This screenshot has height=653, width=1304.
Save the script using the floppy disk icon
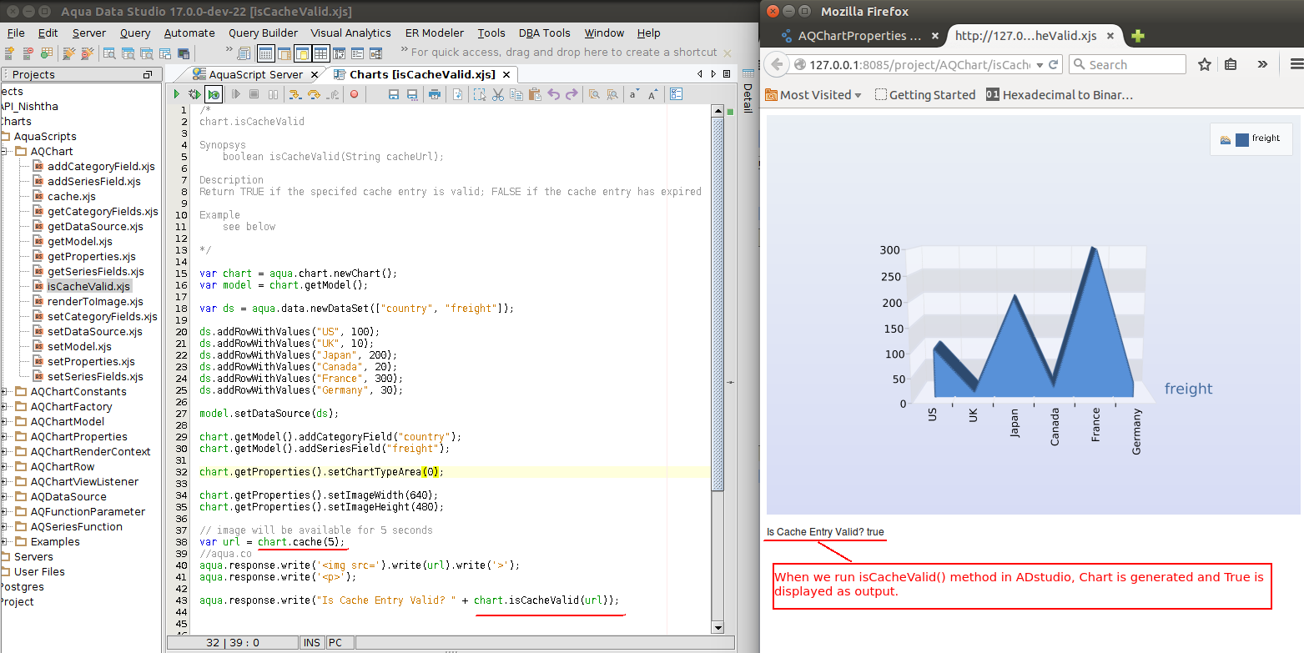[394, 94]
